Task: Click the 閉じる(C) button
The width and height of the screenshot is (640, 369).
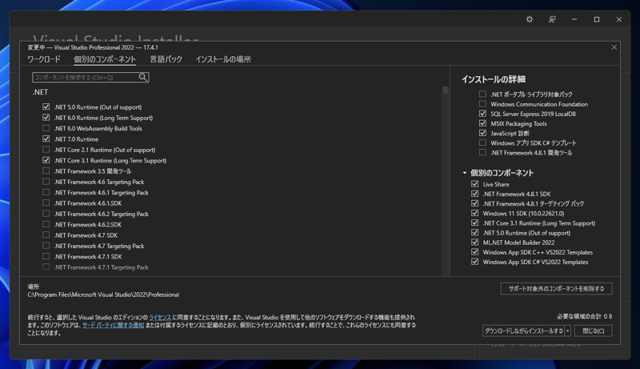Action: coord(593,331)
